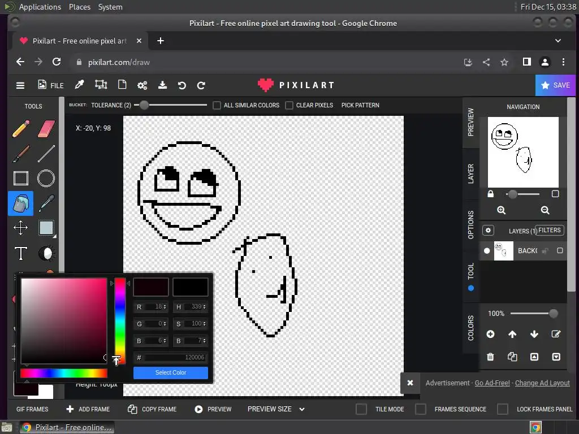Undo the last action
This screenshot has width=579, height=434.
tap(182, 86)
